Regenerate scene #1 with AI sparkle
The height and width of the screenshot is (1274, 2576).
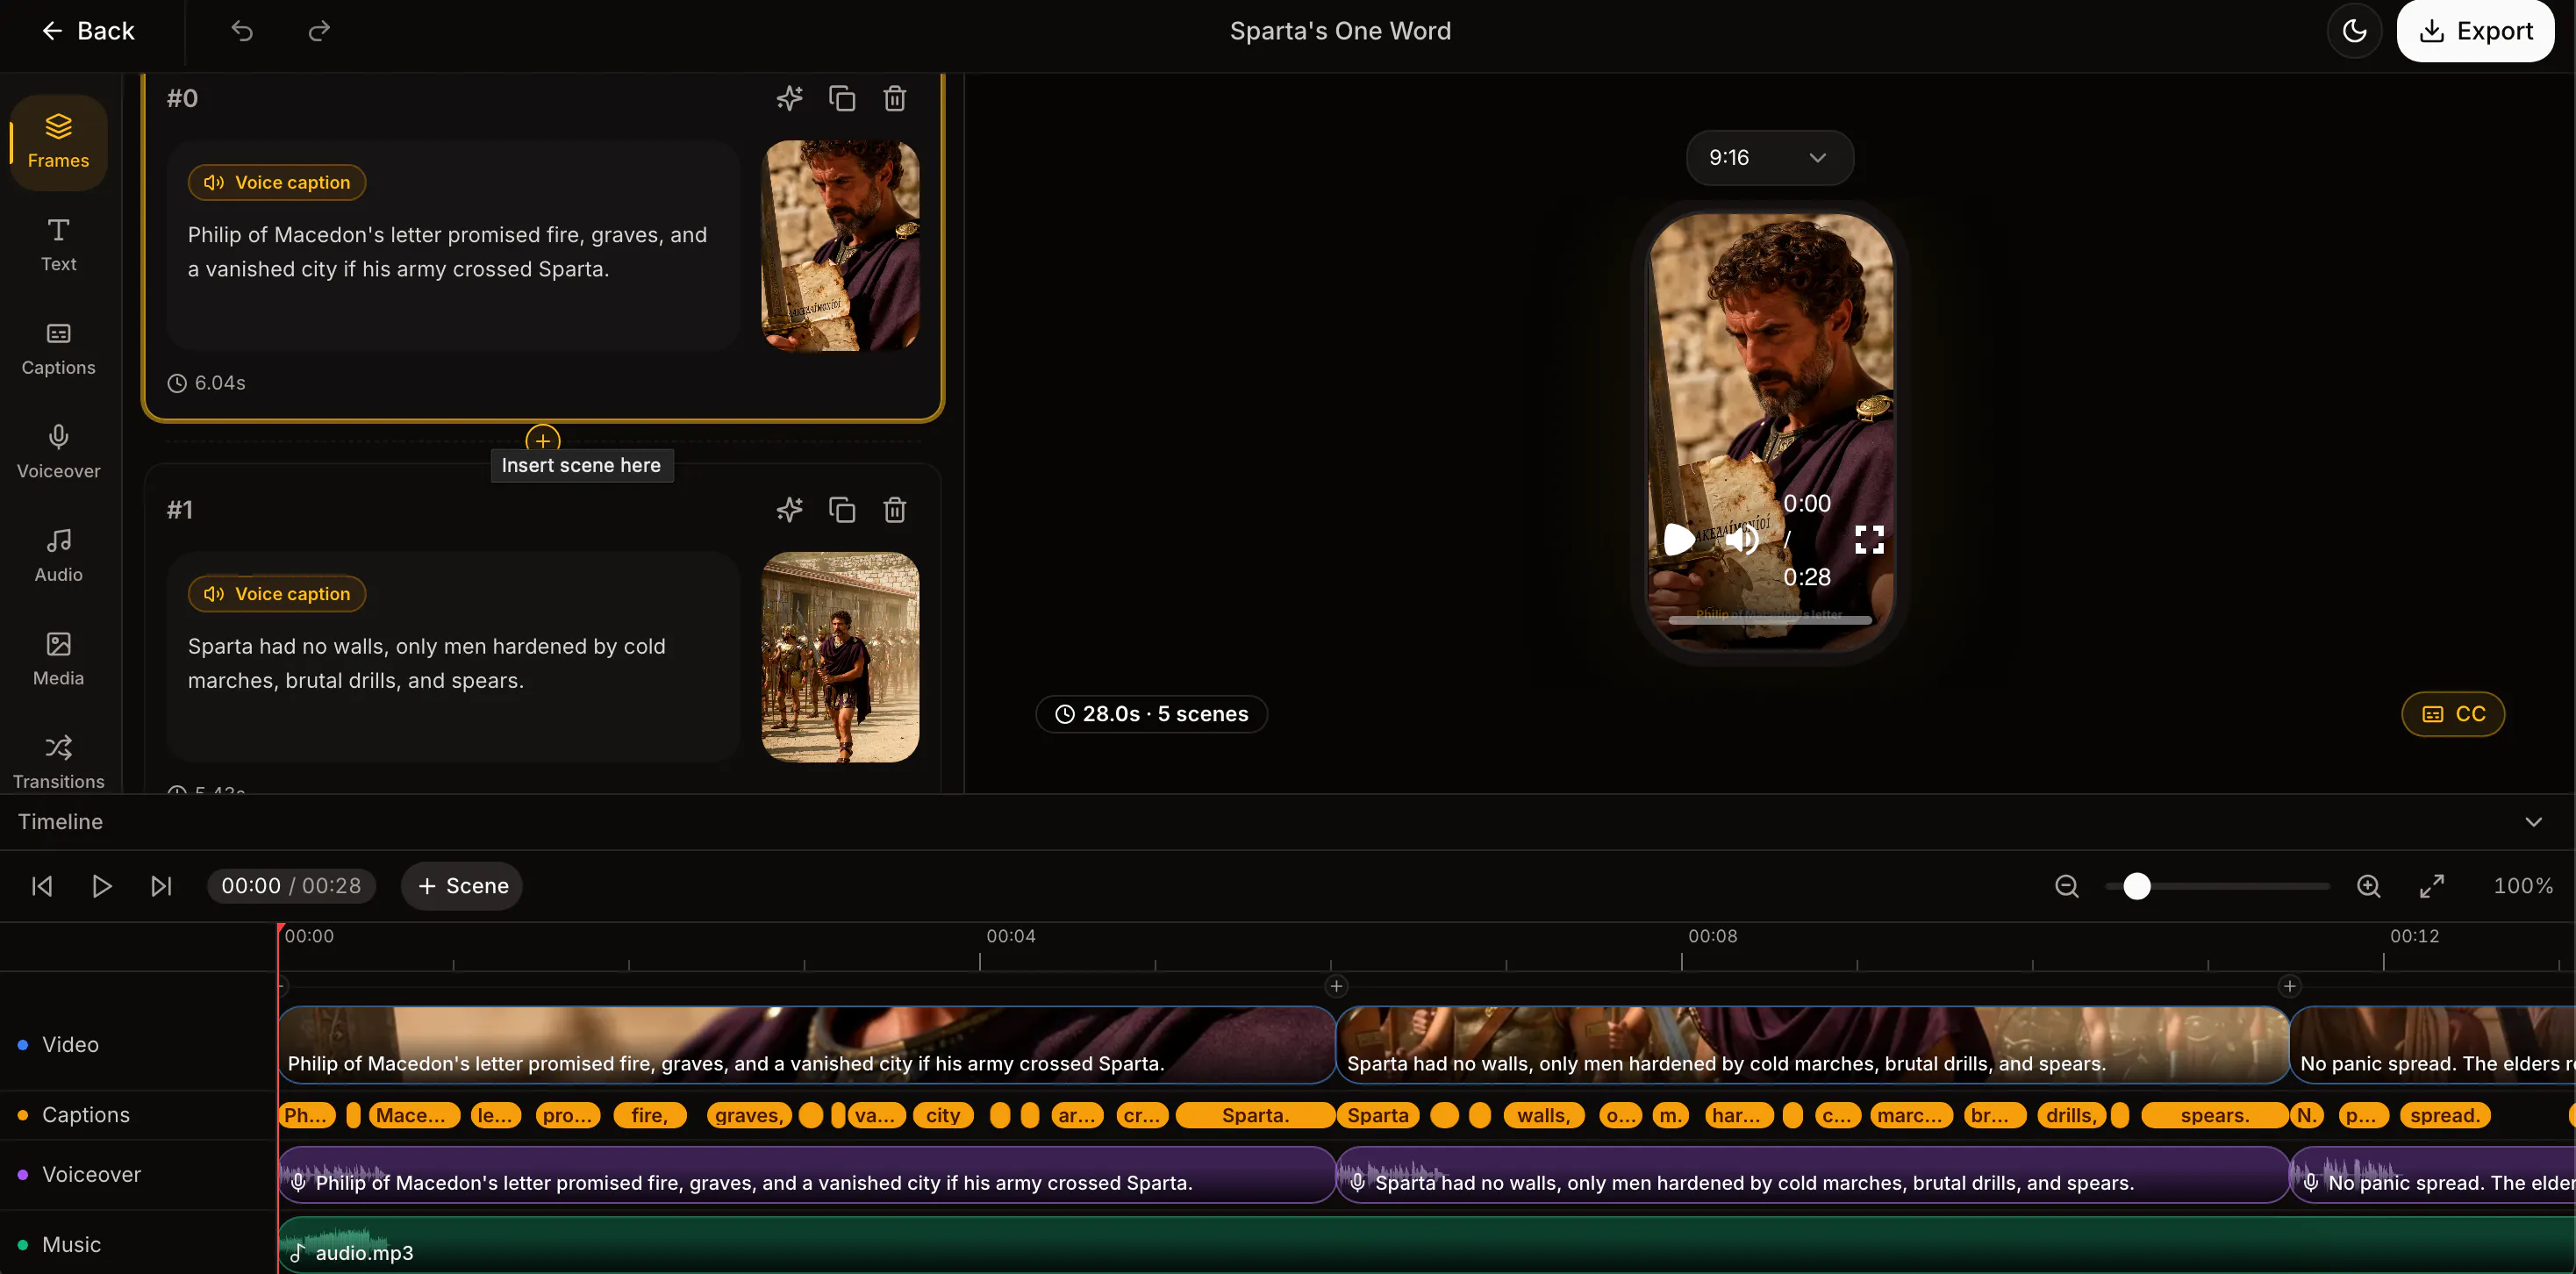(x=790, y=510)
